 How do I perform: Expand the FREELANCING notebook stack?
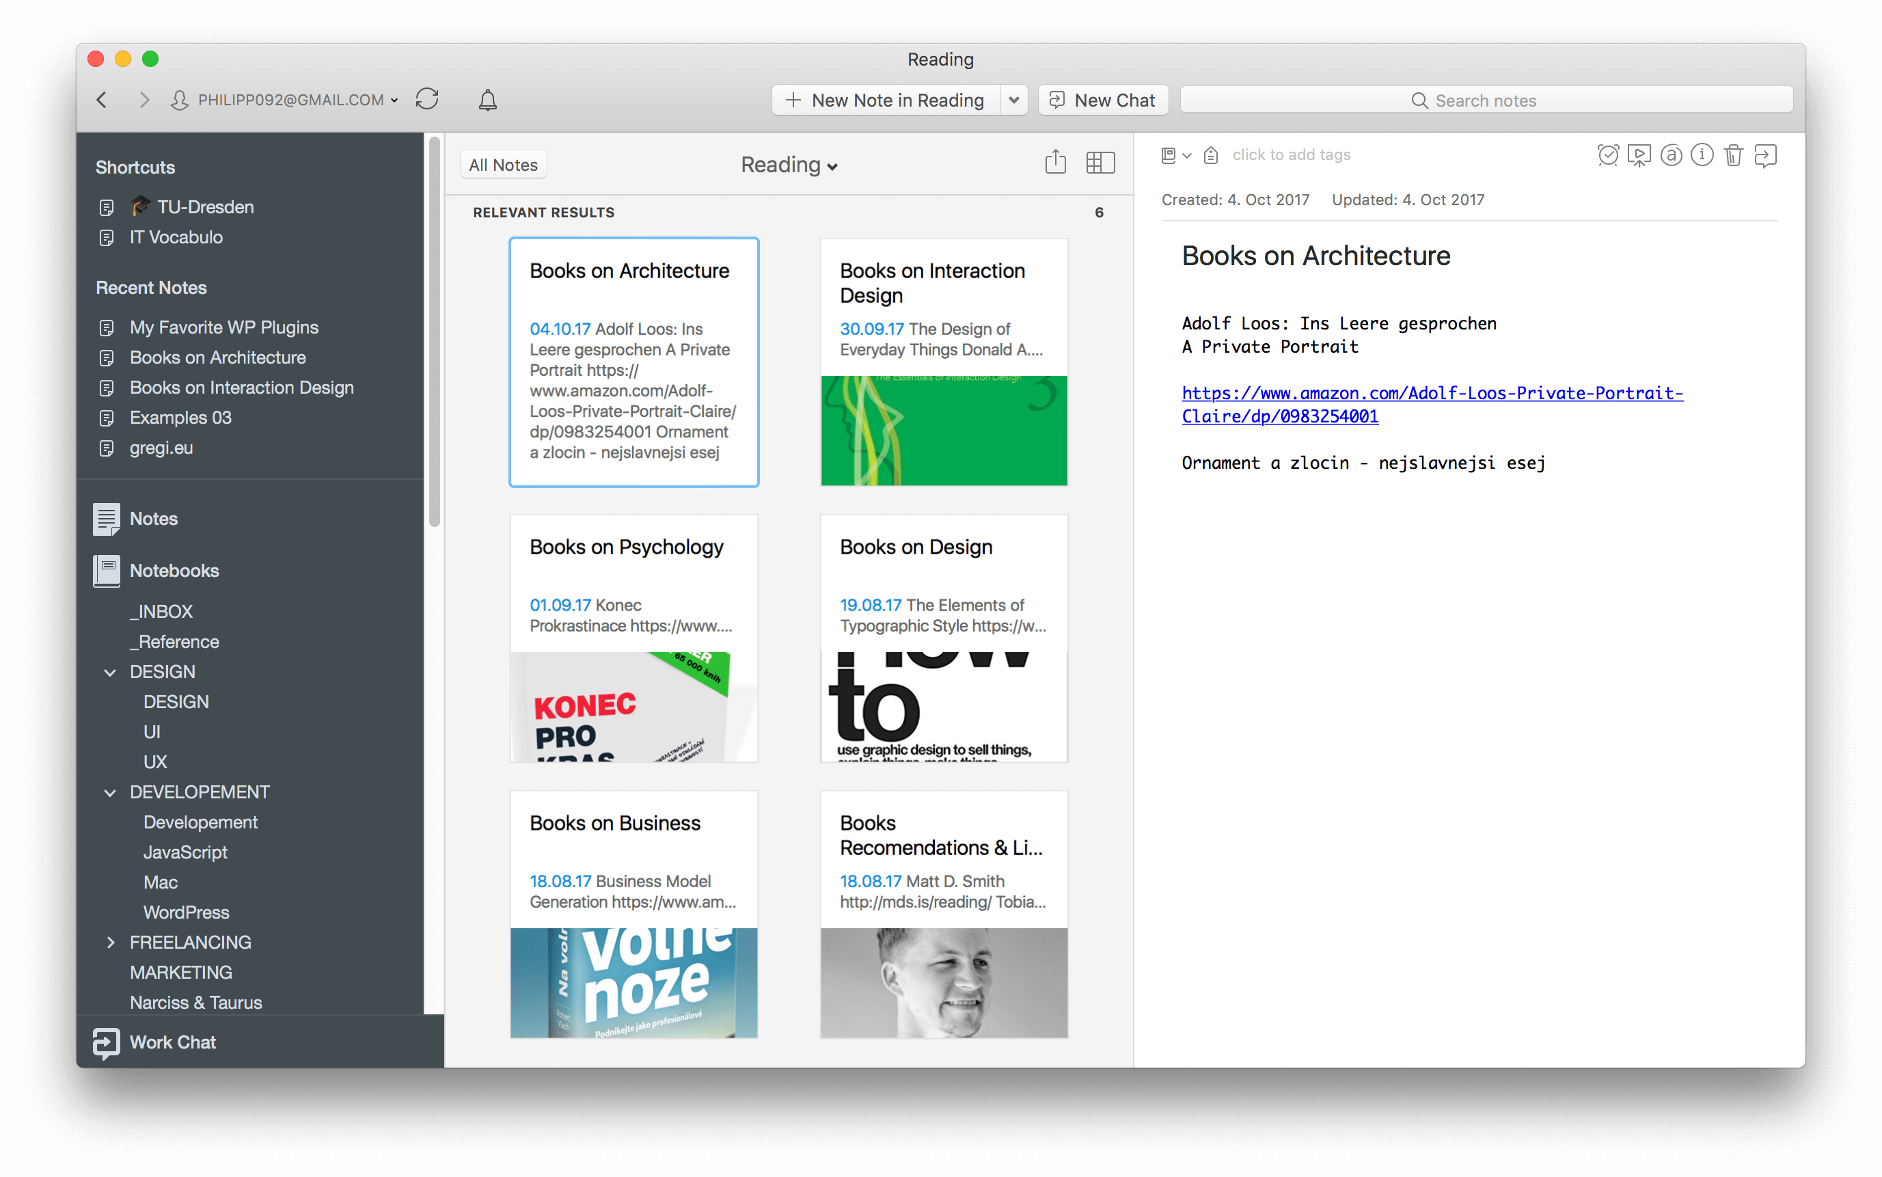[x=110, y=943]
